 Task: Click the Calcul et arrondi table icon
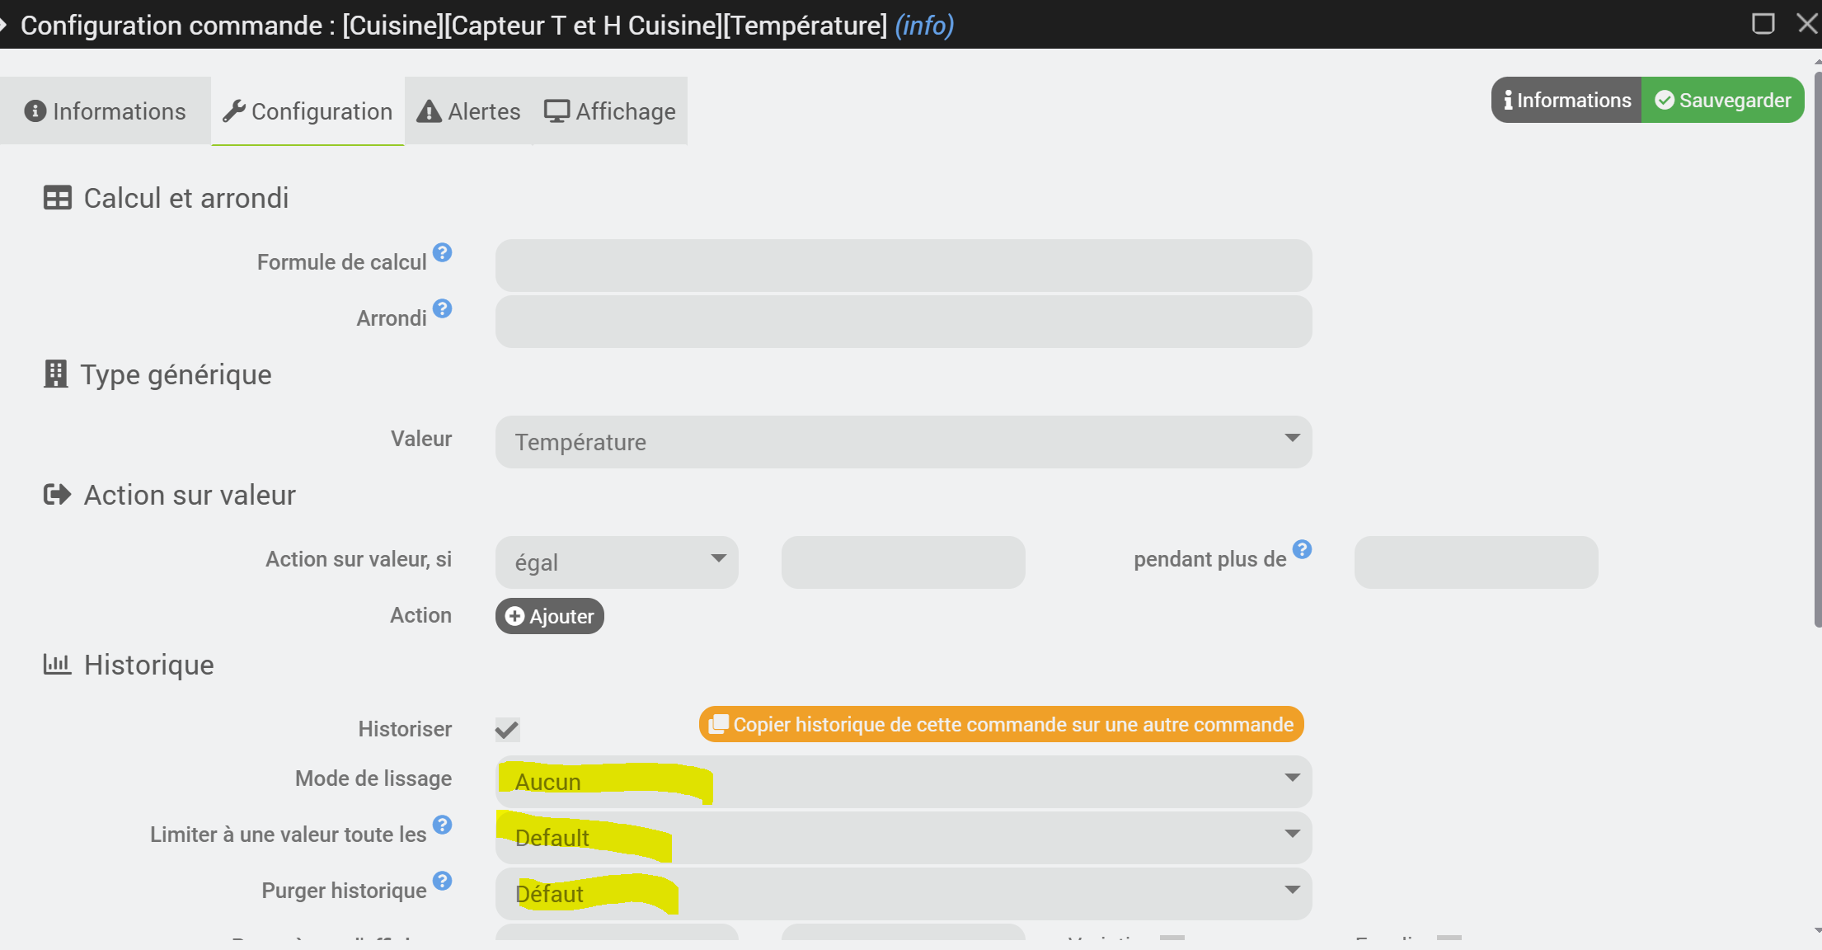[x=57, y=198]
